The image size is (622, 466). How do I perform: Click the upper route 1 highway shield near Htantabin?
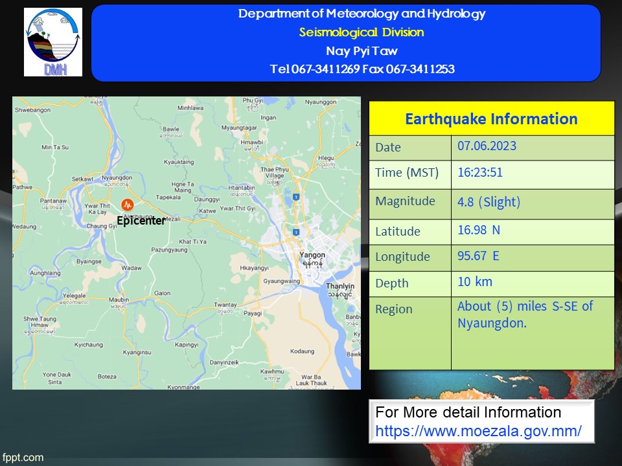[x=295, y=197]
